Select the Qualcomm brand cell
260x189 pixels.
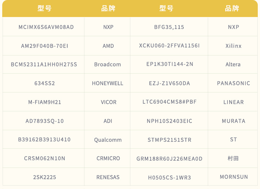108,140
